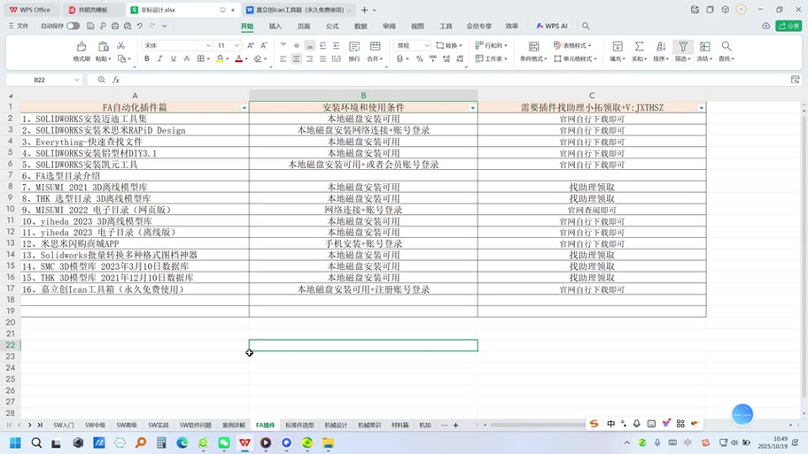Viewport: 808px width, 454px height.
Task: Open the View (视图) ribbon tab
Action: click(x=417, y=27)
